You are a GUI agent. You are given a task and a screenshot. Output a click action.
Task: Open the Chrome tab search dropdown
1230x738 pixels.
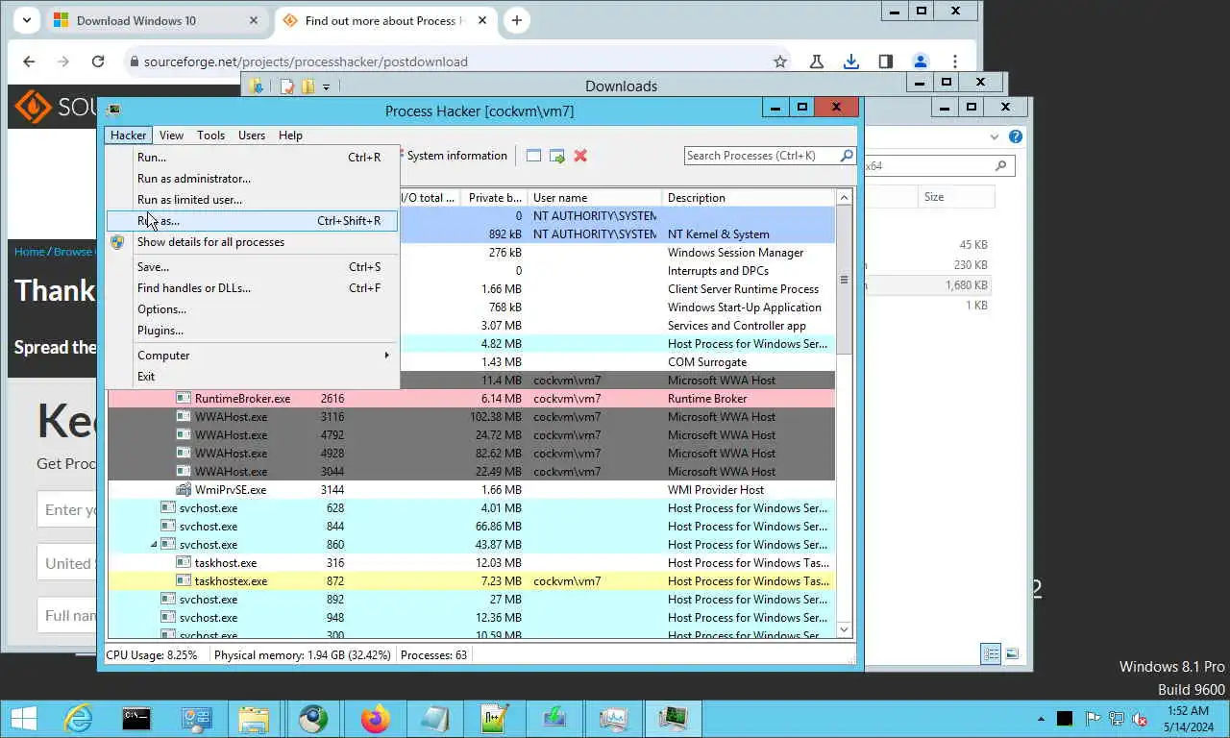(x=26, y=20)
